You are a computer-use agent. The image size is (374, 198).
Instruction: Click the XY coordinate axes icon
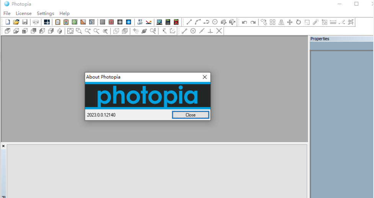[172, 31]
